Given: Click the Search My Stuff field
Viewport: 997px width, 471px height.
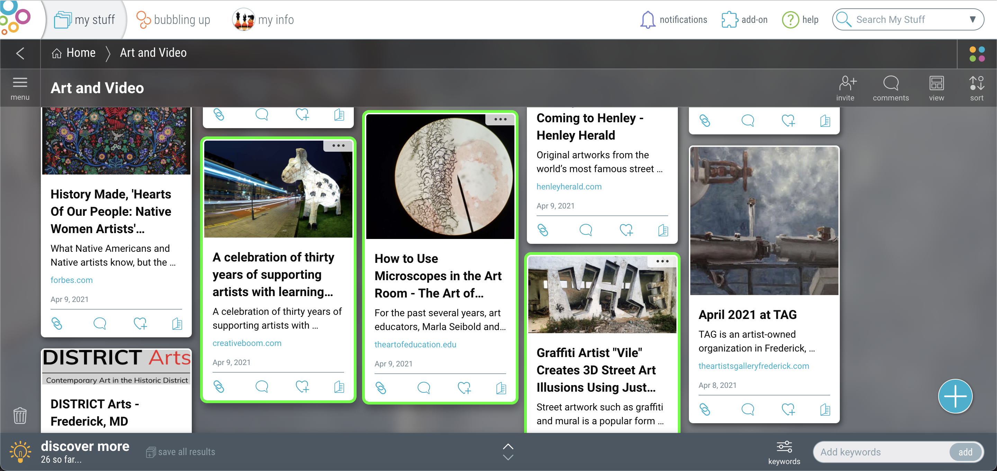Looking at the screenshot, I should click(x=908, y=19).
